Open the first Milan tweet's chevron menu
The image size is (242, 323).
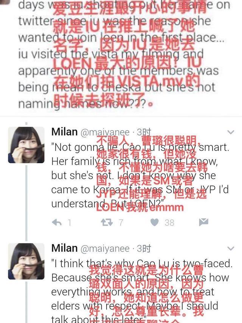pos(231,132)
